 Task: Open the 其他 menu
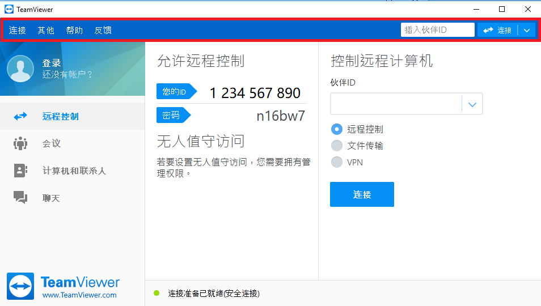click(x=46, y=30)
